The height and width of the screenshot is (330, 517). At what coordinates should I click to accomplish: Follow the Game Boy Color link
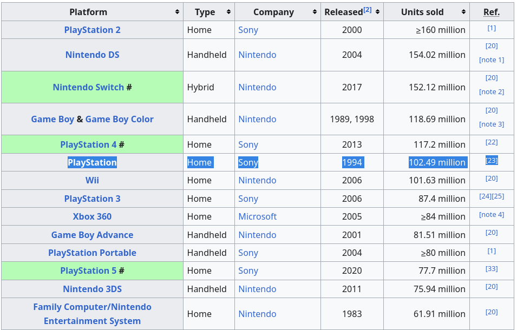pyautogui.click(x=119, y=119)
